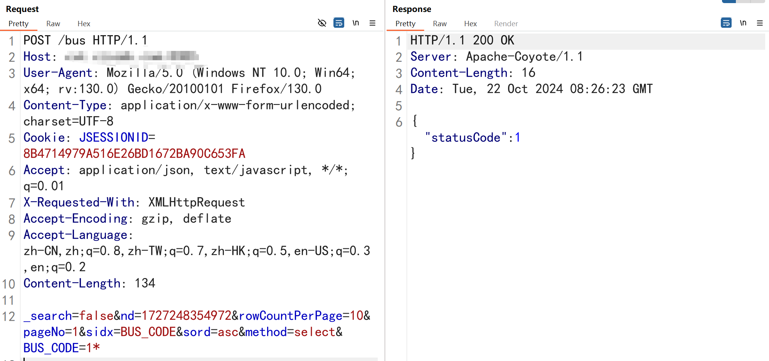The height and width of the screenshot is (361, 769).
Task: Click the 'Accept-Encoding' header name
Action: [75, 219]
